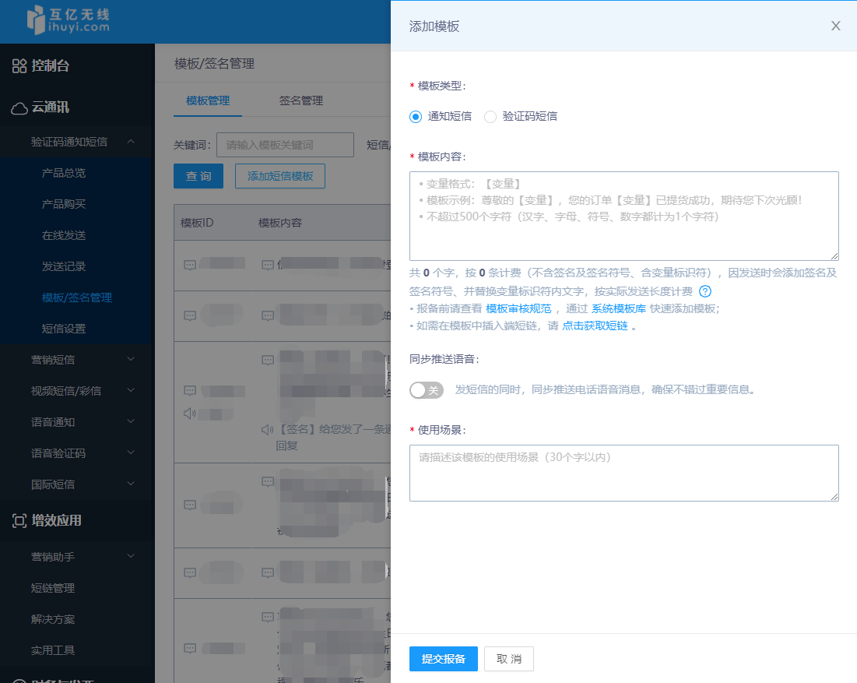Screen dimensions: 857x683
Task: Open the 模板审核规范 link
Action: pos(518,308)
